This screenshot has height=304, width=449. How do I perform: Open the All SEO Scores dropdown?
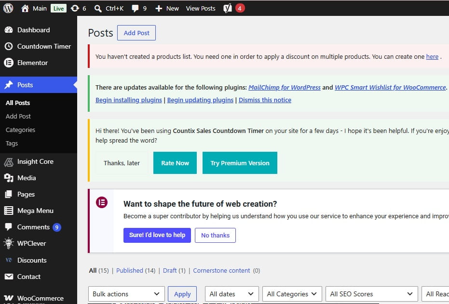pos(372,294)
